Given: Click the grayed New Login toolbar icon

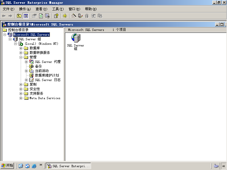Looking at the screenshot, I should click(x=93, y=16).
